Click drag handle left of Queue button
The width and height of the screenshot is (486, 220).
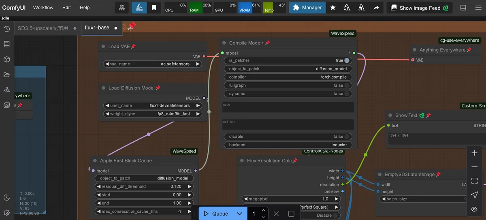tap(194, 214)
